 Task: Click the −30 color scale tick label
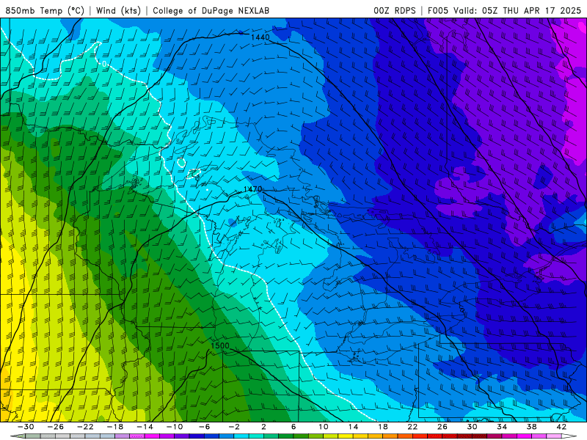26,427
